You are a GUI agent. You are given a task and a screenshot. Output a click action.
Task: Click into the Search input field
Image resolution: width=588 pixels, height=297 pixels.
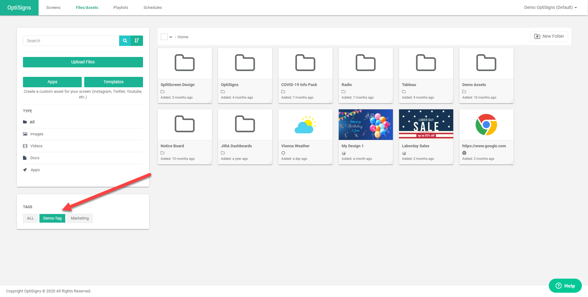[71, 41]
